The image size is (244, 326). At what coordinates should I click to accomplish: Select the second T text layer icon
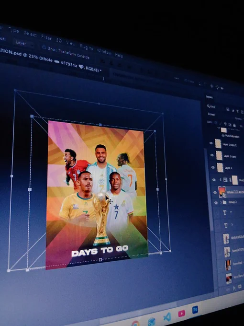click(x=225, y=225)
